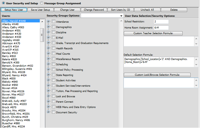Click the Users list scrollbar thumb
Screen dimensions: 200x128
(x=42, y=35)
